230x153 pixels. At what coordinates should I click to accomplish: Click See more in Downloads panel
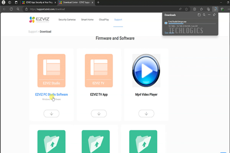169,33
